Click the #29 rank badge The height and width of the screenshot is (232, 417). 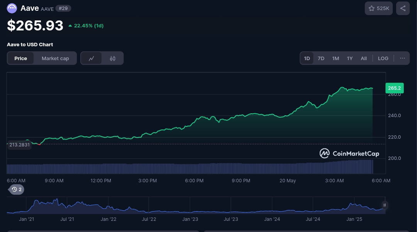point(63,8)
